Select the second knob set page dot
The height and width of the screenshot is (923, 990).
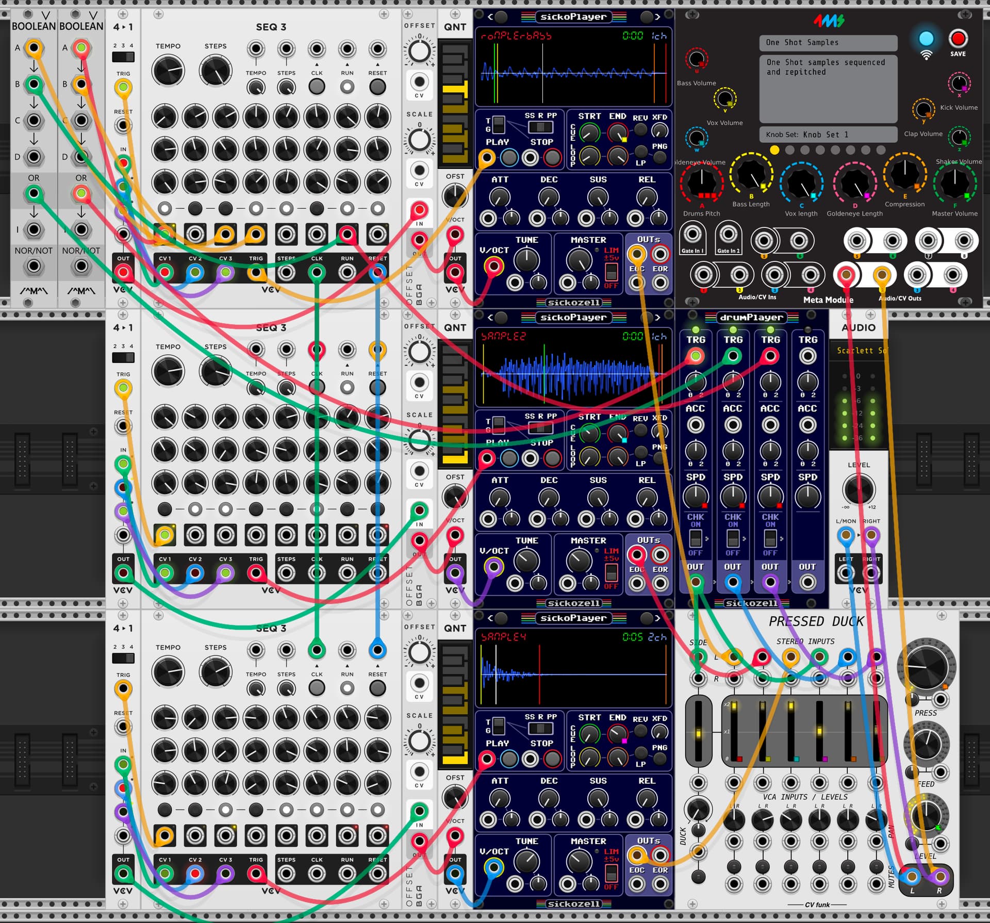tap(789, 150)
